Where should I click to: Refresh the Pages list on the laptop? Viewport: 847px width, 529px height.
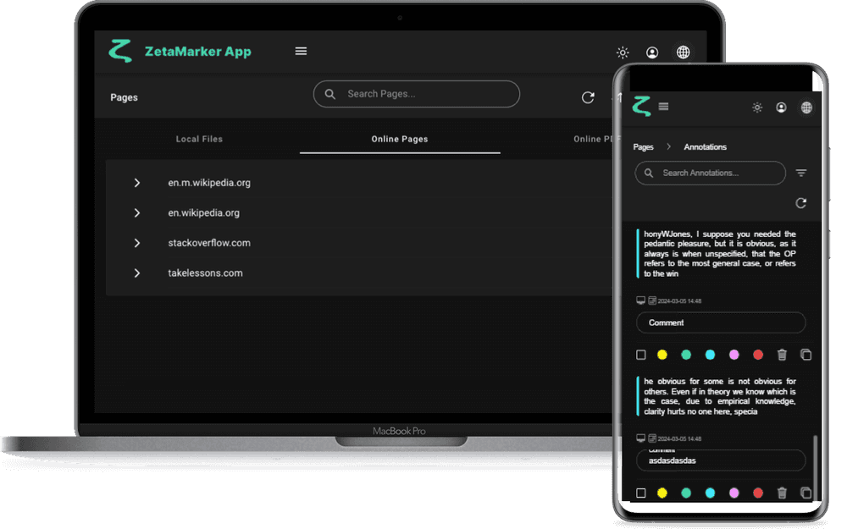coord(588,97)
